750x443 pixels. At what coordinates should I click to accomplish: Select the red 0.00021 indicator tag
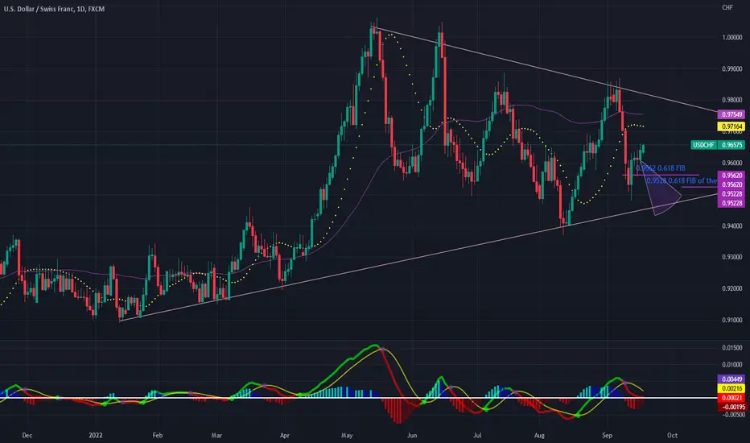point(731,398)
